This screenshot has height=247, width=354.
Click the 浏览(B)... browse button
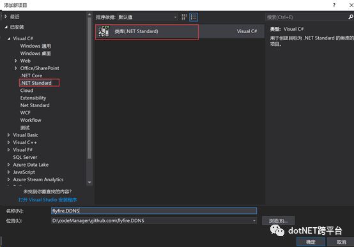pyautogui.click(x=279, y=221)
